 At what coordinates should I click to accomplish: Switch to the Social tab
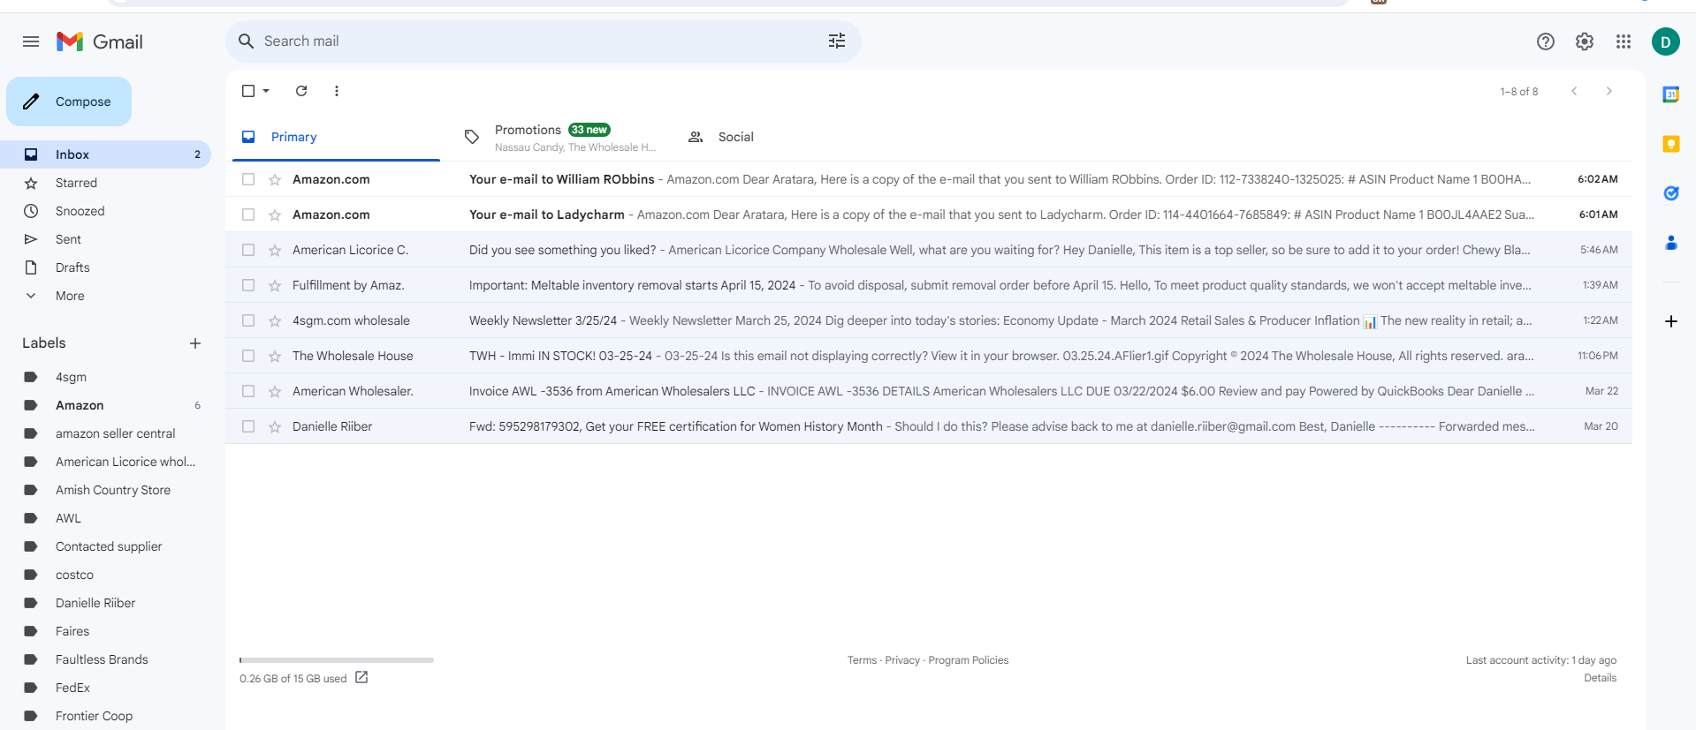click(781, 137)
